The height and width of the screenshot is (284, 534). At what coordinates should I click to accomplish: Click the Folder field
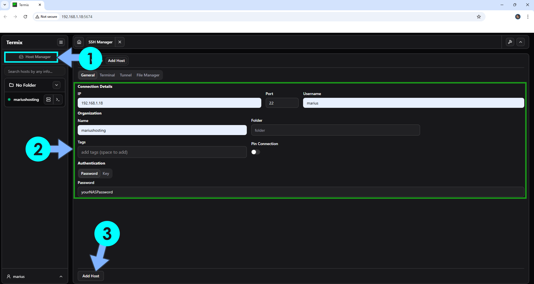(335, 130)
